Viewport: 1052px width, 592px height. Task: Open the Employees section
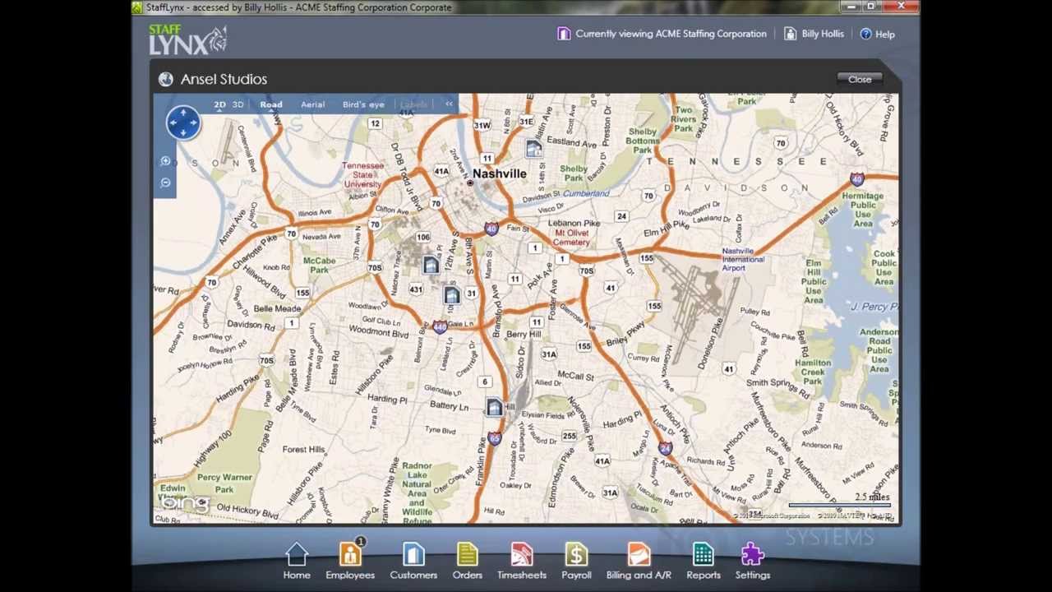[350, 562]
